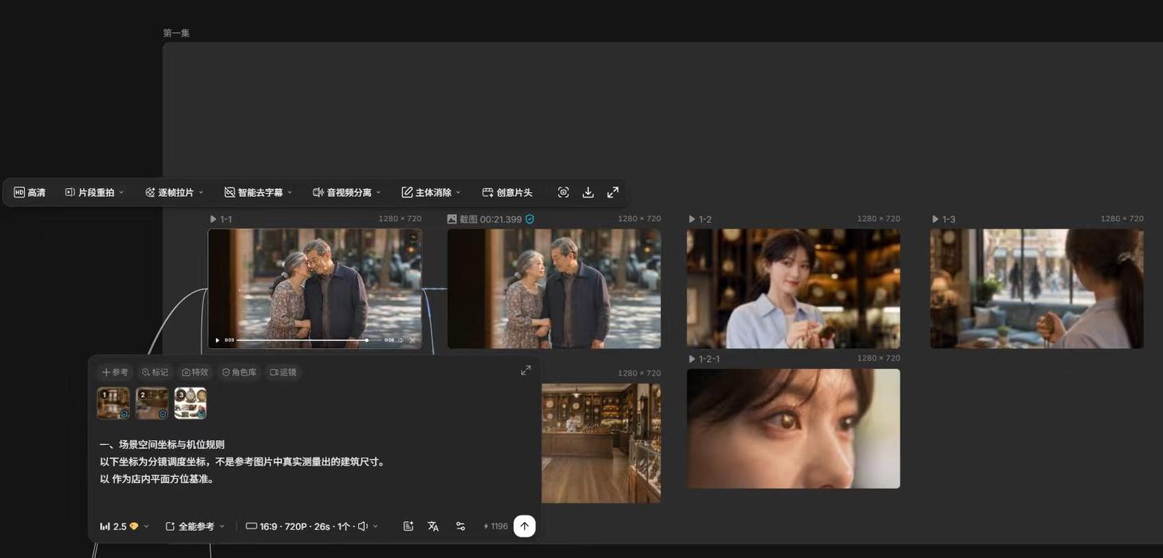Click into the prompt text area
Viewport: 1163px width, 558px height.
pos(314,462)
